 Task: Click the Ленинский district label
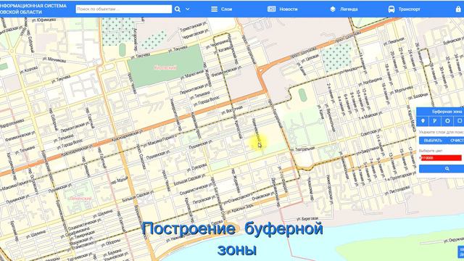click(80, 198)
